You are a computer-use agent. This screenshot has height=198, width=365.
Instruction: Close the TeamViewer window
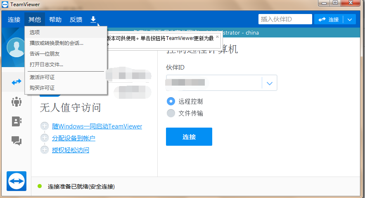point(351,3)
